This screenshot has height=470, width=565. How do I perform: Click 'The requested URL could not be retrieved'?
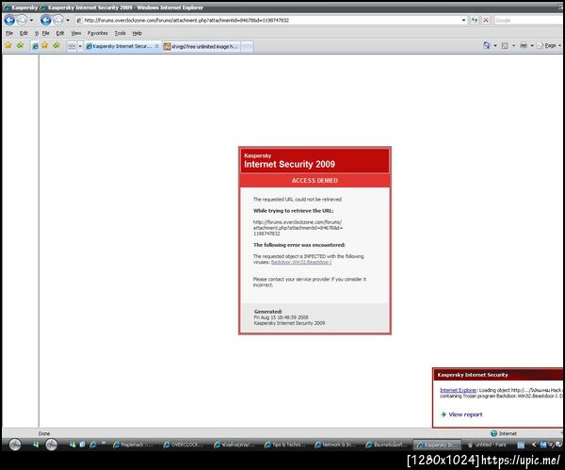[298, 200]
